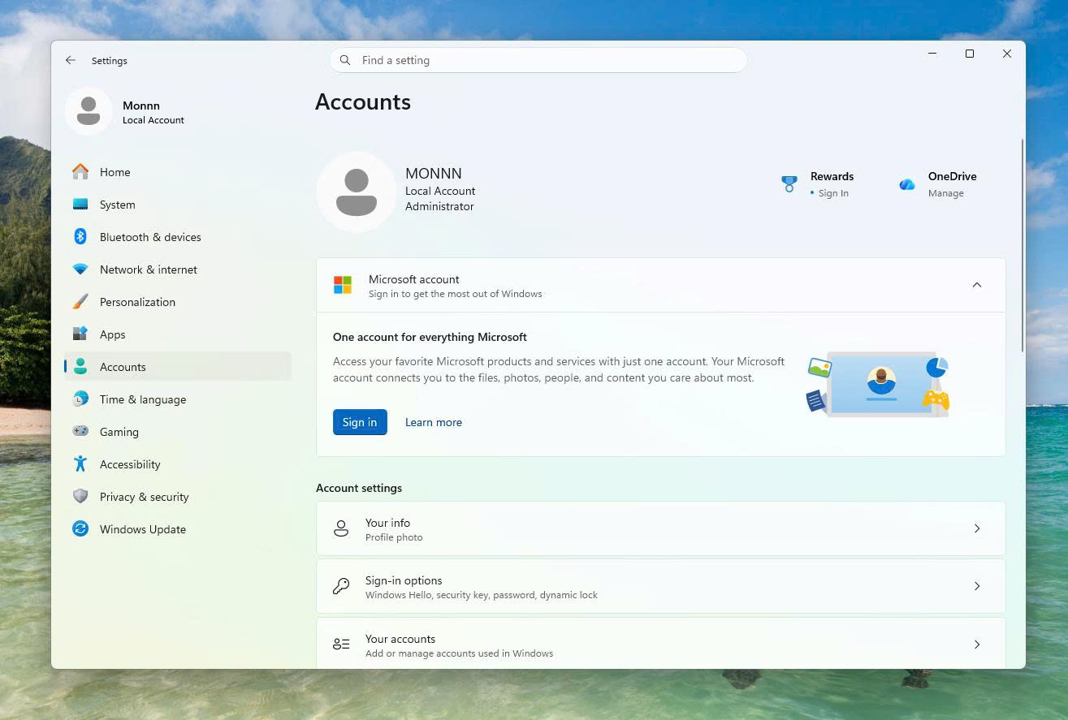The width and height of the screenshot is (1068, 720).
Task: Select the Network & internet Wi-Fi icon
Action: (80, 269)
